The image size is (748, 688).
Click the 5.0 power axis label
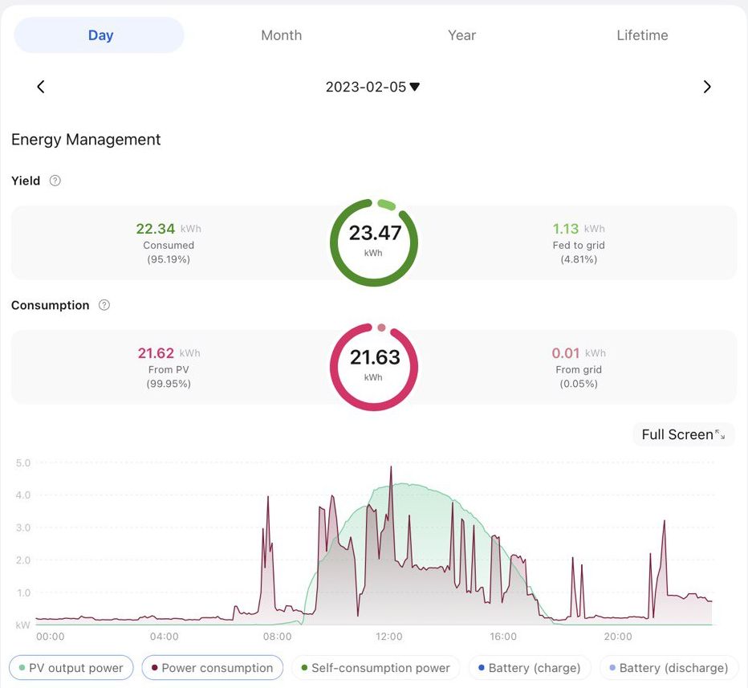point(23,462)
